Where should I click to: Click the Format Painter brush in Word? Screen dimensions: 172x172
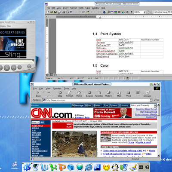(x=88, y=12)
